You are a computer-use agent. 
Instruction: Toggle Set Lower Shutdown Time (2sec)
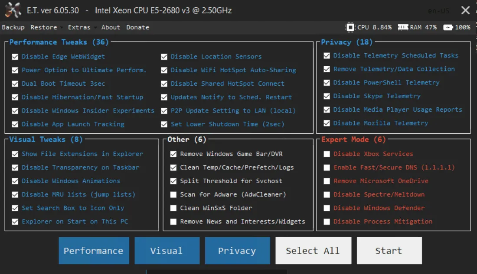(x=164, y=124)
